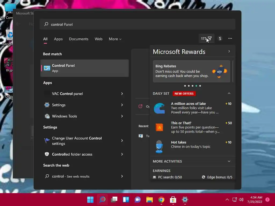The height and width of the screenshot is (206, 275).
Task: Open the Control Panel best match result
Action: point(85,68)
